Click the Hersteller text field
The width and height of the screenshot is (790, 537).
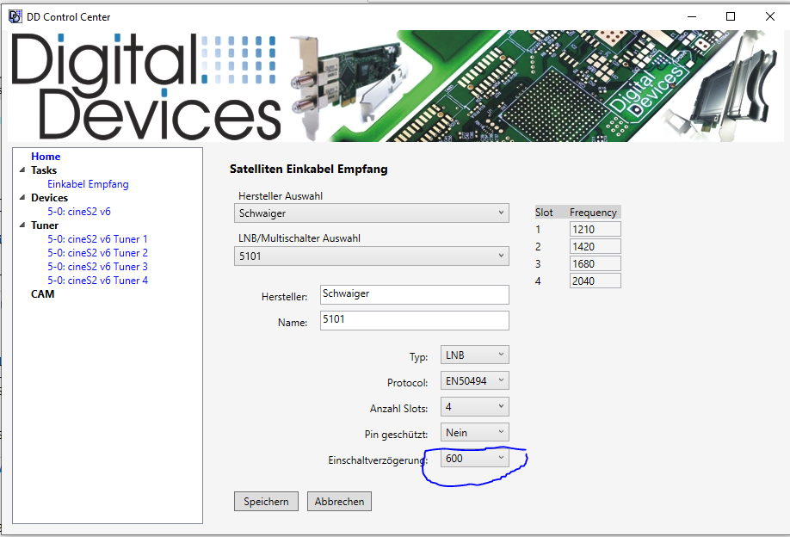[414, 294]
